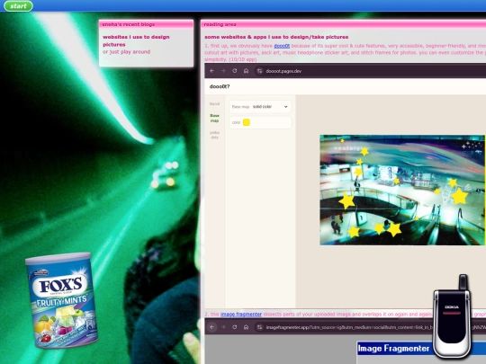Image resolution: width=486 pixels, height=364 pixels.
Task: Click heading "some websites & apps i use"
Action: 276,37
